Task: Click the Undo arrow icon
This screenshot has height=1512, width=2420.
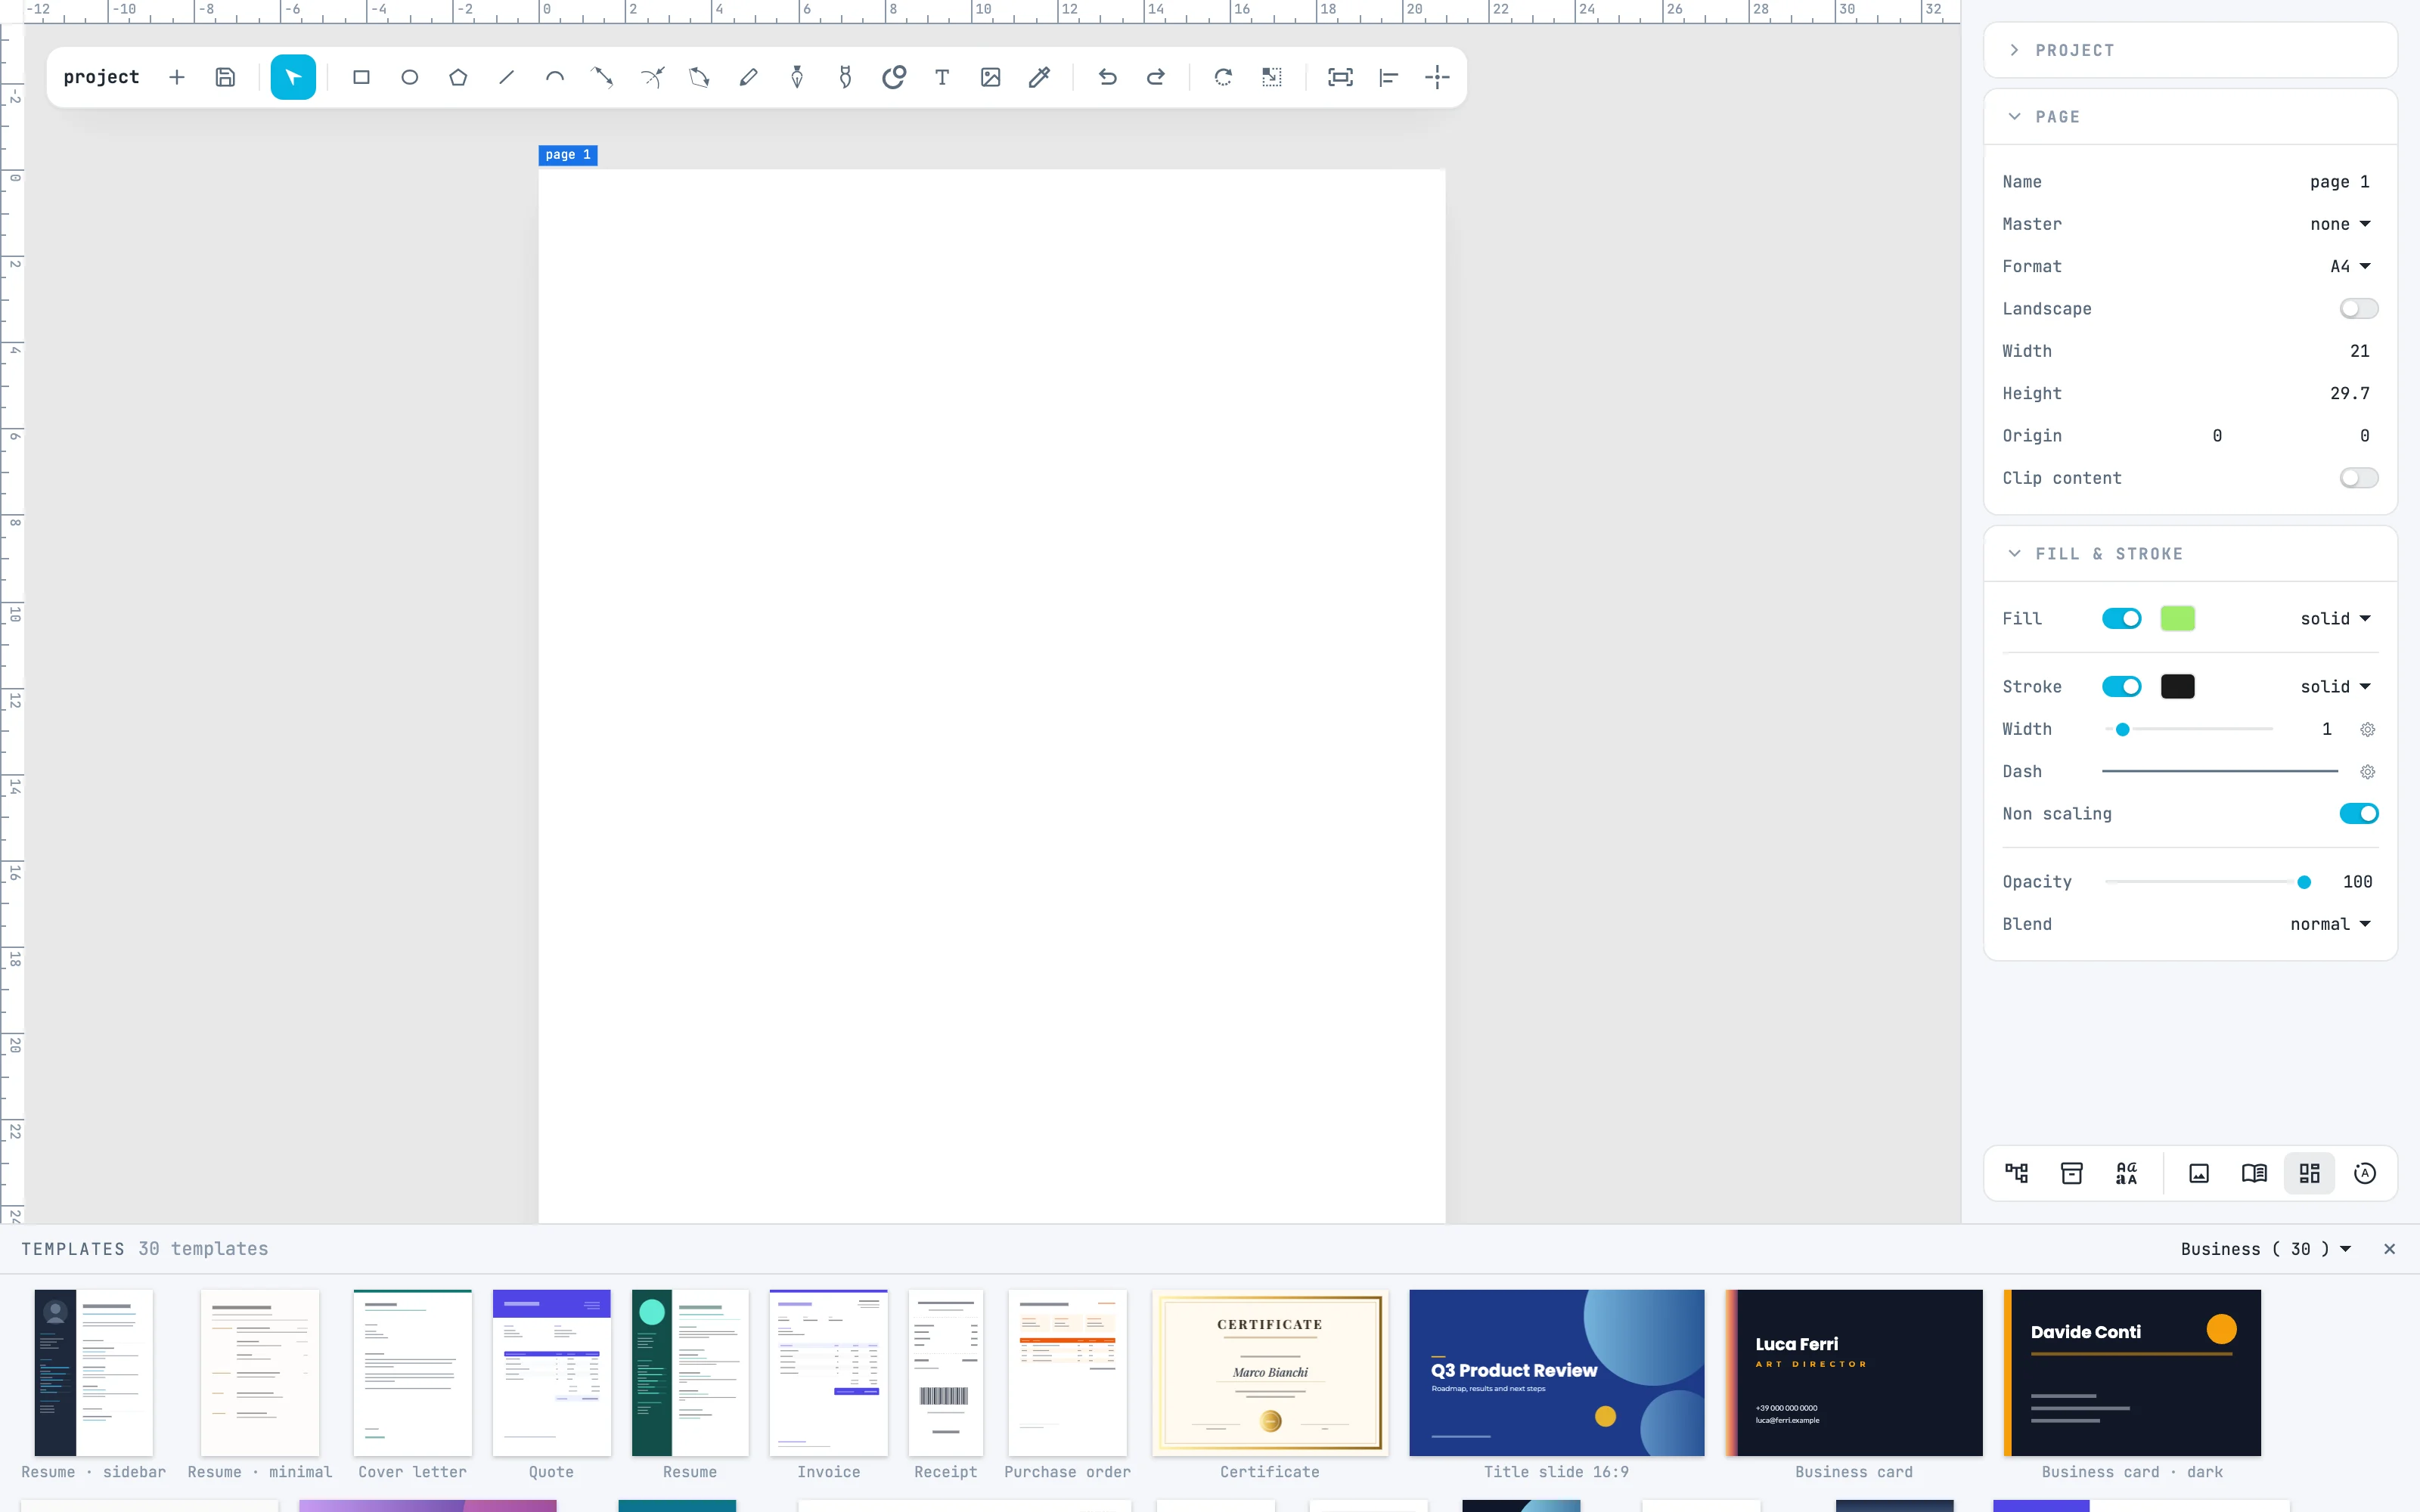Action: (x=1107, y=77)
